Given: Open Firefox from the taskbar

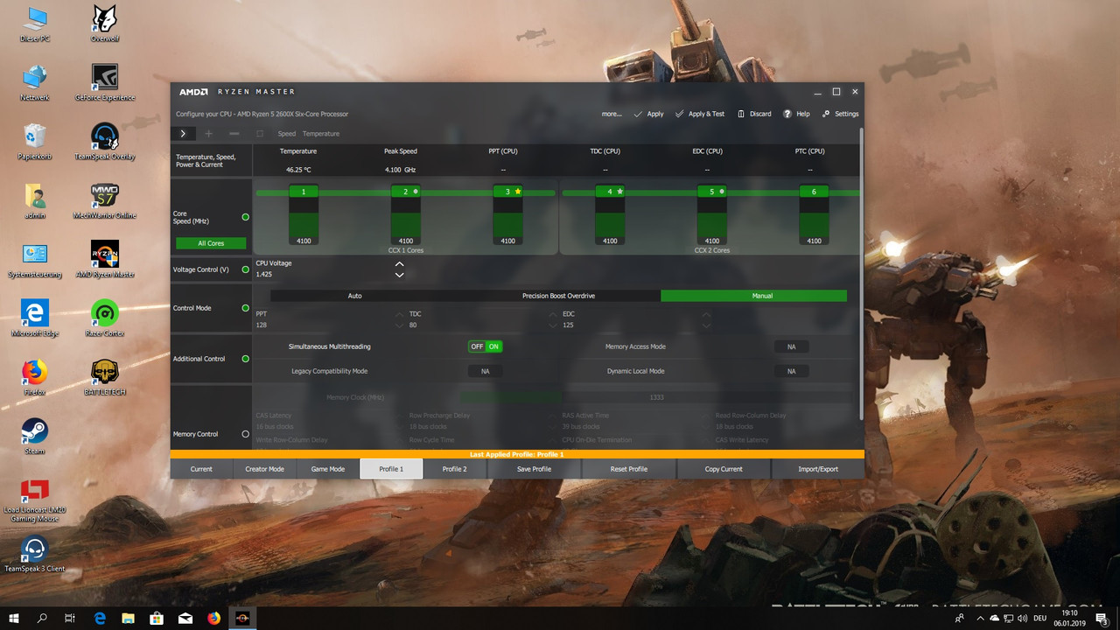Looking at the screenshot, I should (x=214, y=618).
